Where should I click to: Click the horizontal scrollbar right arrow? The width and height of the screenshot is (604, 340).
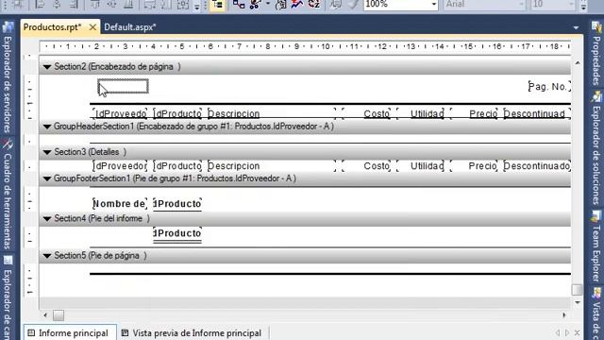tap(564, 315)
